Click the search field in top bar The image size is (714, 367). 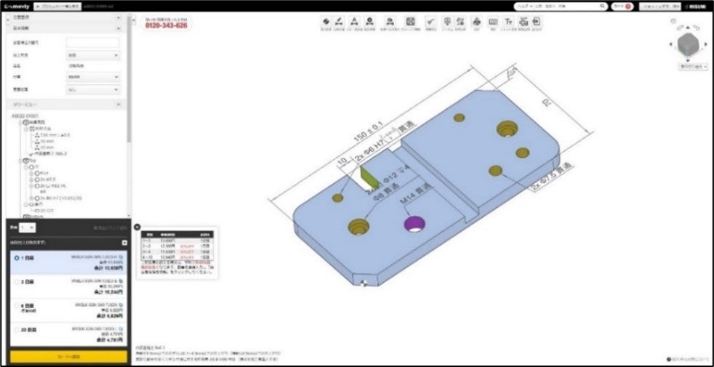click(561, 7)
